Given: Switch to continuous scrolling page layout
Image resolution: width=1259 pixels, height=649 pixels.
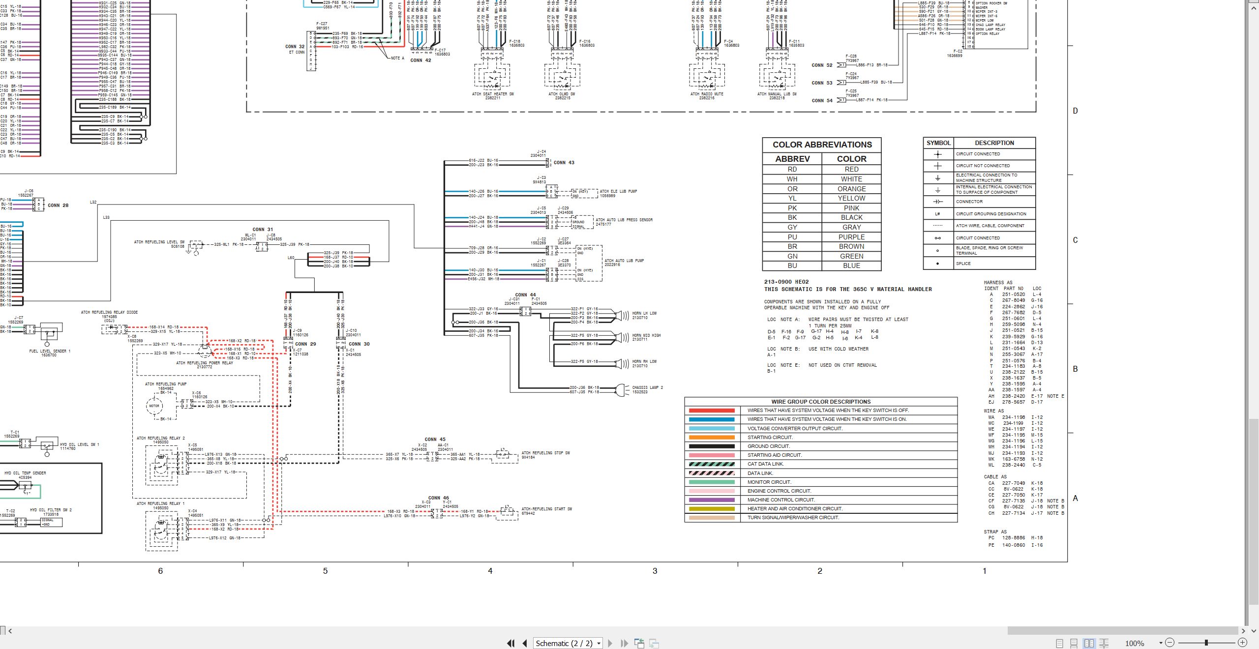Looking at the screenshot, I should (1074, 643).
